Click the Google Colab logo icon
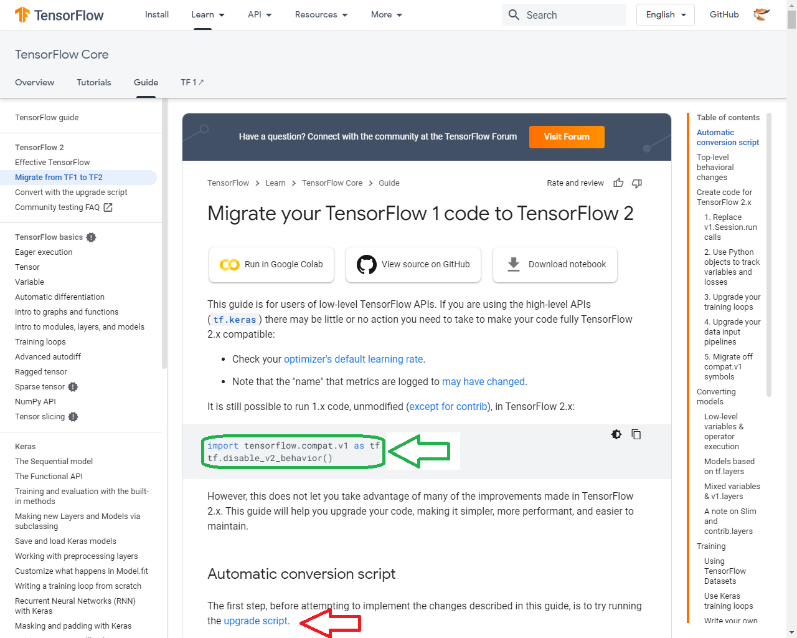 (x=229, y=265)
